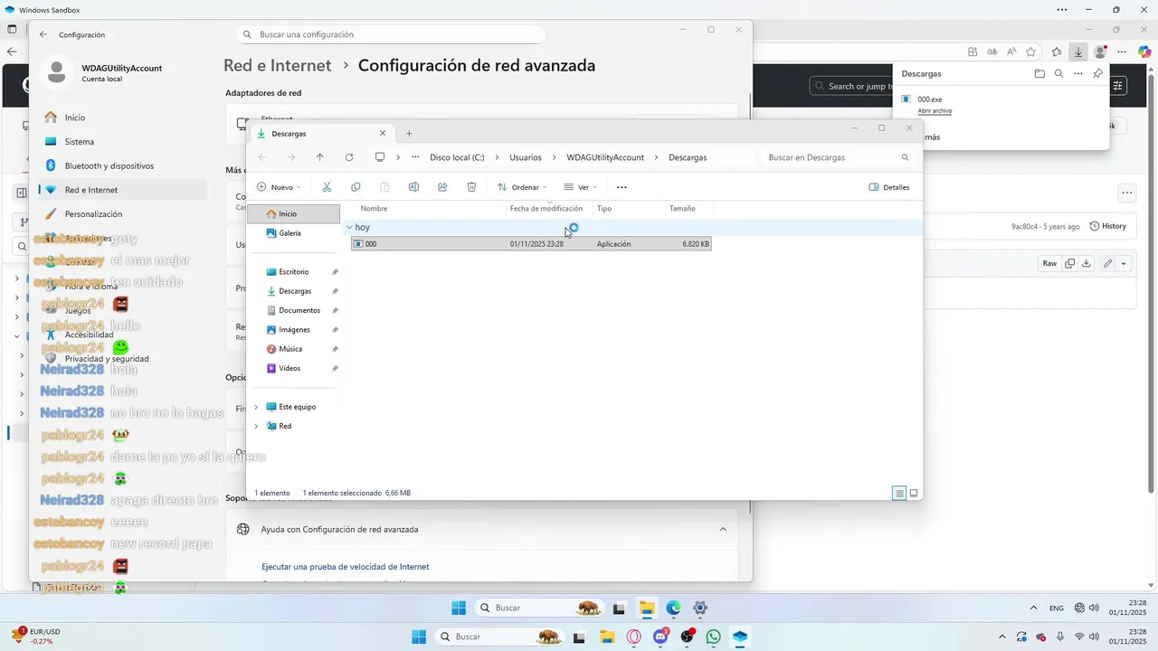Open Imágenes in Explorer navigation pane

[294, 330]
